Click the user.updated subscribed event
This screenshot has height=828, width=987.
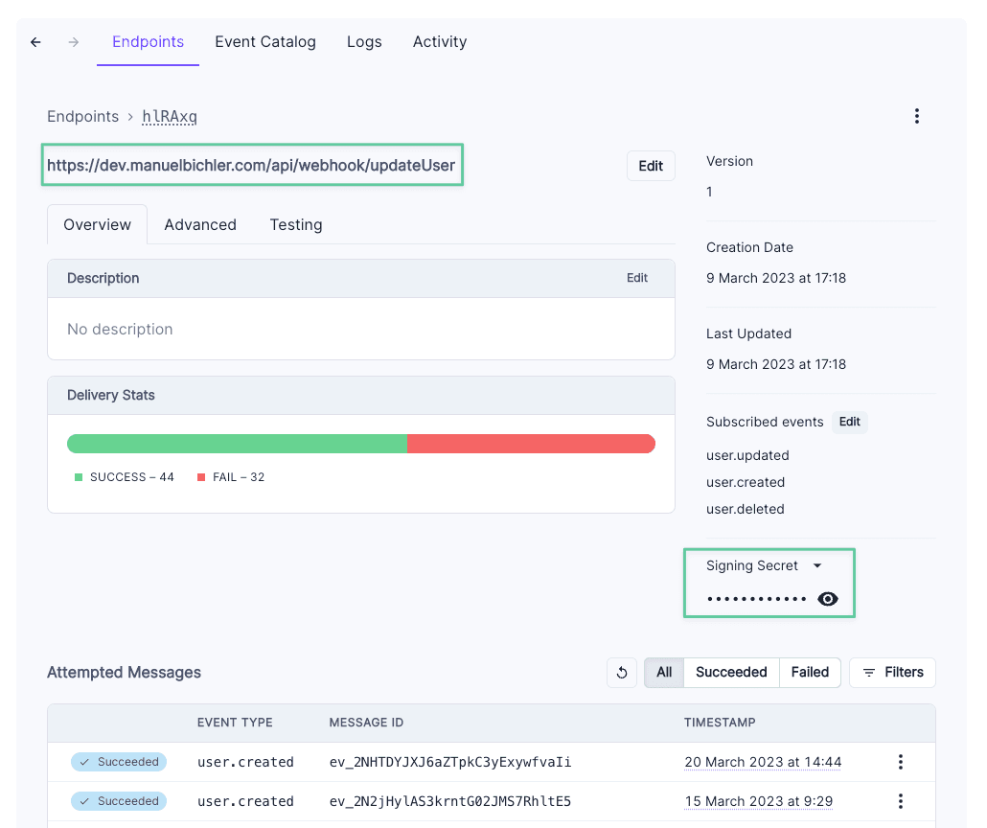click(747, 455)
